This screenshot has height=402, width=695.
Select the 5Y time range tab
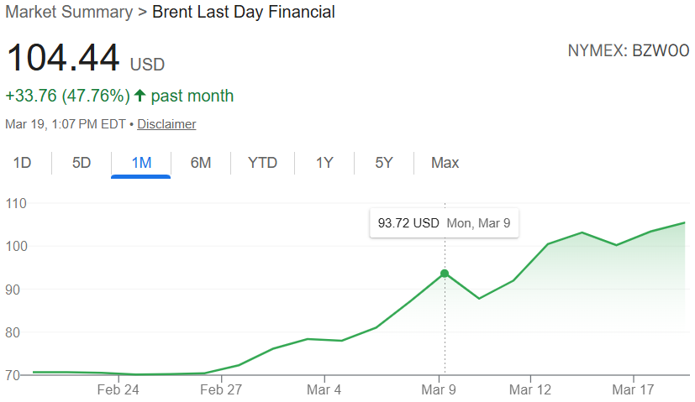tap(384, 163)
